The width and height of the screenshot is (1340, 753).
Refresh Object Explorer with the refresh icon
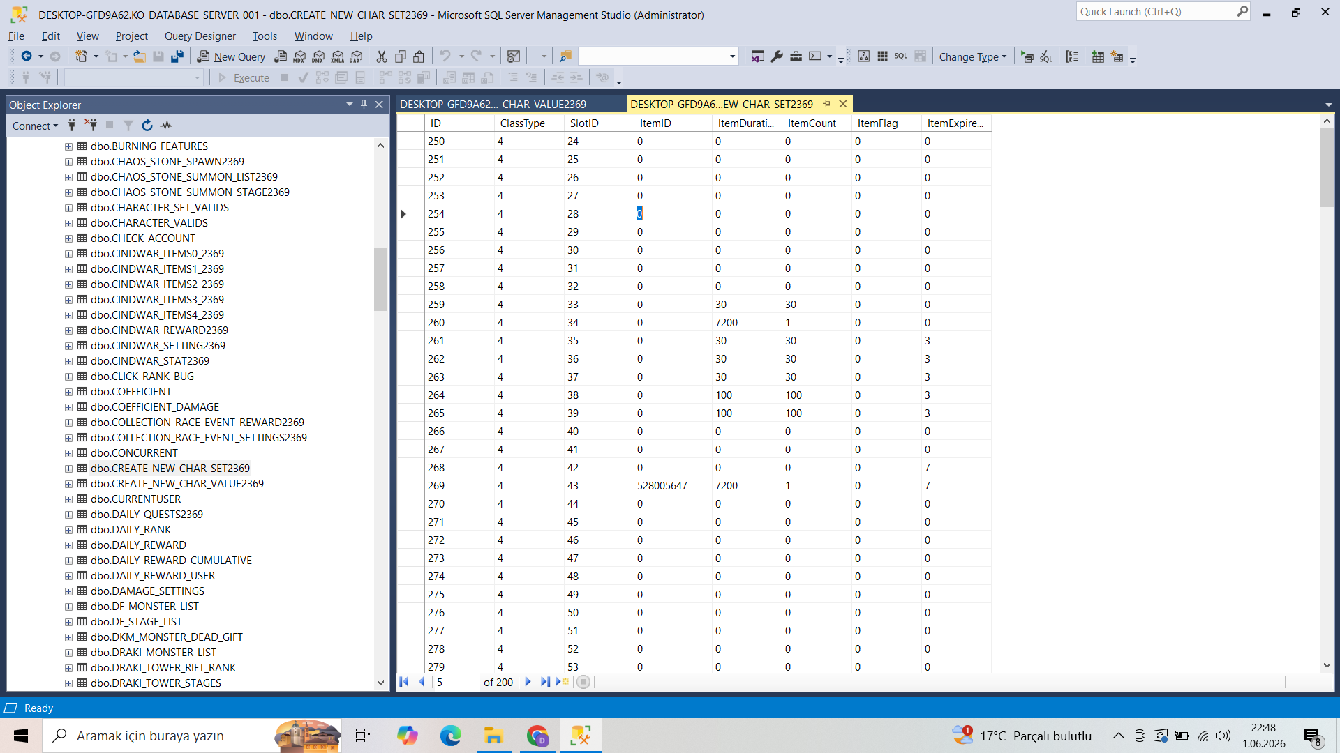(x=147, y=125)
